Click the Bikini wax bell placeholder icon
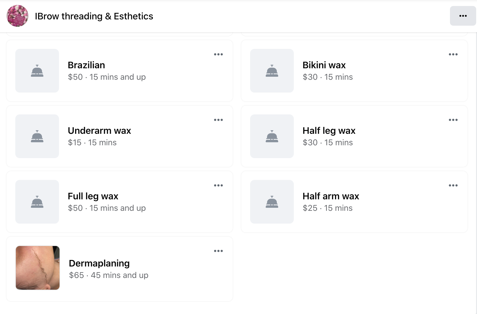 point(272,71)
